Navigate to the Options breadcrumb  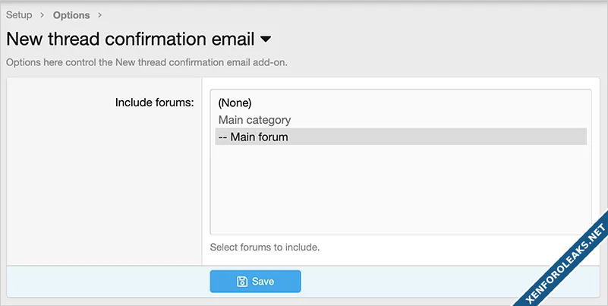[x=71, y=15]
